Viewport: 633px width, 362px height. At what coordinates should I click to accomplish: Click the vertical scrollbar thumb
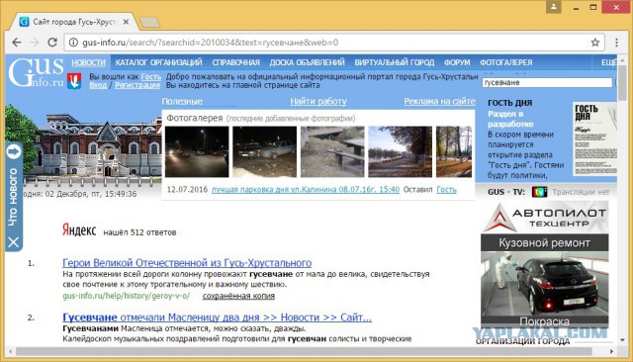pos(622,83)
